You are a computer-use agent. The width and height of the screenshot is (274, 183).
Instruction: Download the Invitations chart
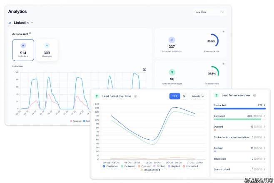(x=144, y=69)
